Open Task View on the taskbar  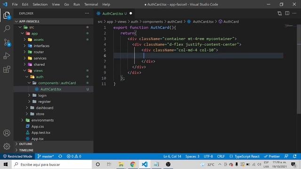point(109,164)
